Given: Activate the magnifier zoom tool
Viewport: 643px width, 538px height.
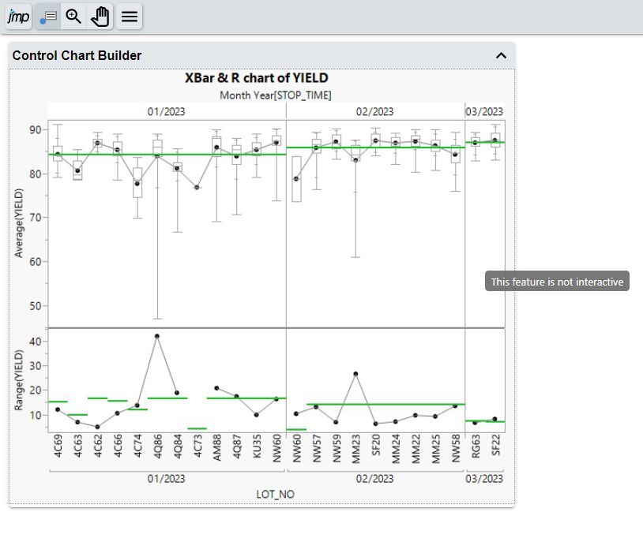Looking at the screenshot, I should [x=73, y=16].
